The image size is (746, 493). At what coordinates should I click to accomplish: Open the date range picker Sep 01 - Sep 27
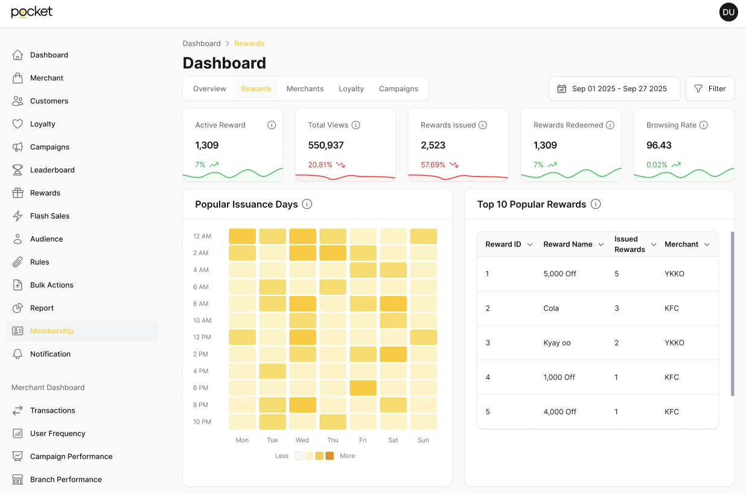pos(614,89)
